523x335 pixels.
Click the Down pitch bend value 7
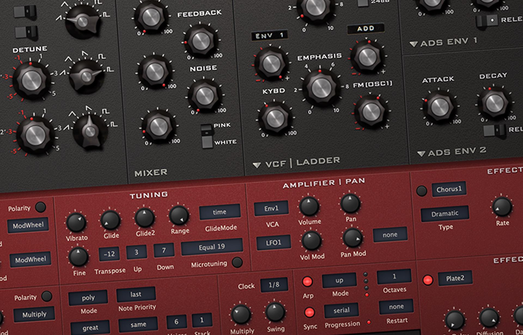point(164,250)
